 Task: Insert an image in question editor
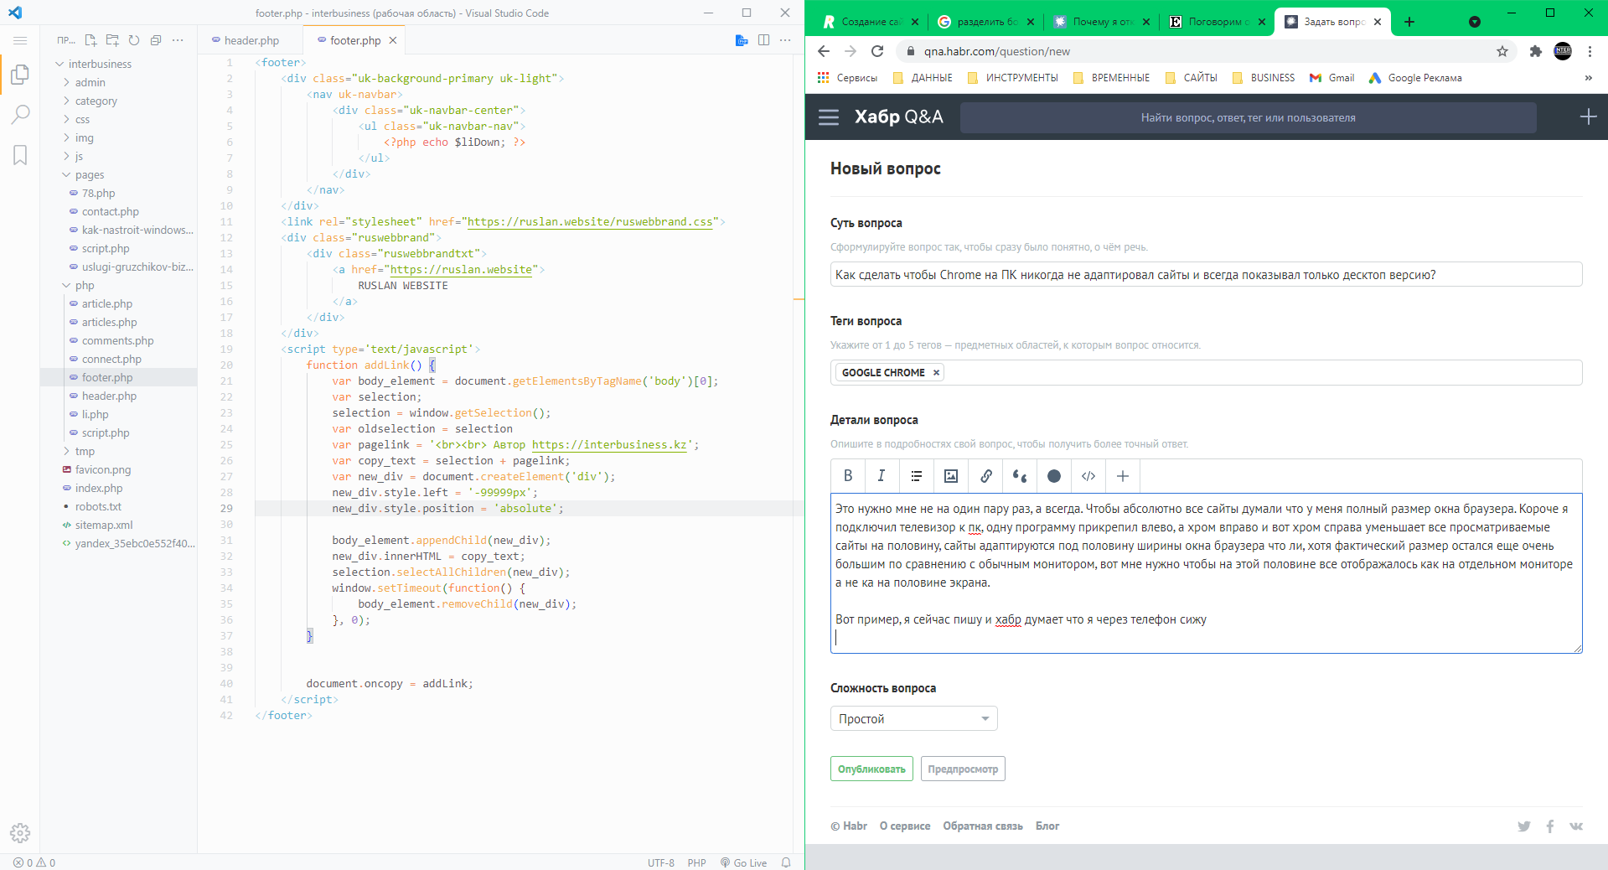(x=951, y=476)
